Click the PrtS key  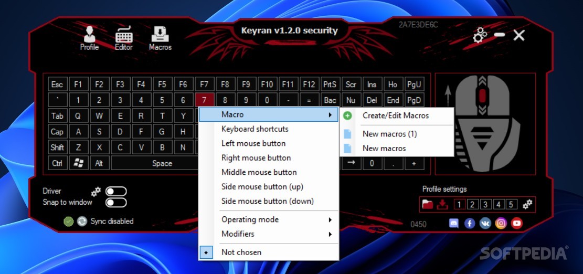click(330, 85)
